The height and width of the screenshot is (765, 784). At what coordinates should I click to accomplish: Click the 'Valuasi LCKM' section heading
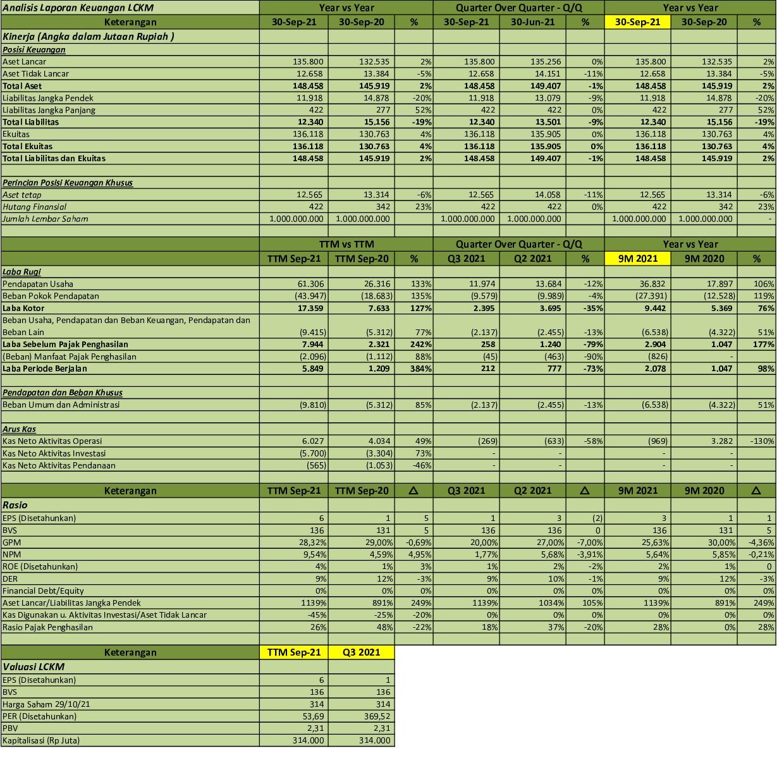[34, 666]
